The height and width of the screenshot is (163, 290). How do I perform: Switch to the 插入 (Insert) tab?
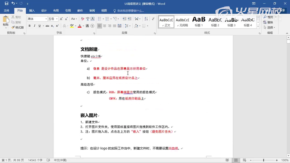[32, 11]
